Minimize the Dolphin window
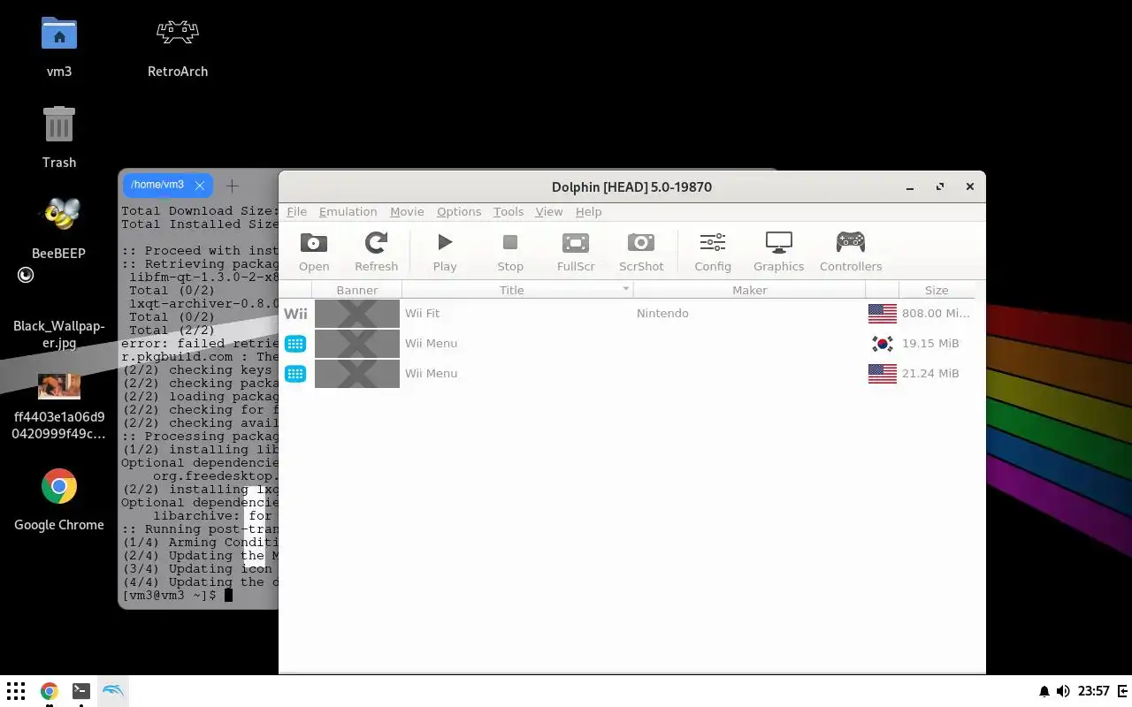Image resolution: width=1132 pixels, height=707 pixels. [x=910, y=186]
